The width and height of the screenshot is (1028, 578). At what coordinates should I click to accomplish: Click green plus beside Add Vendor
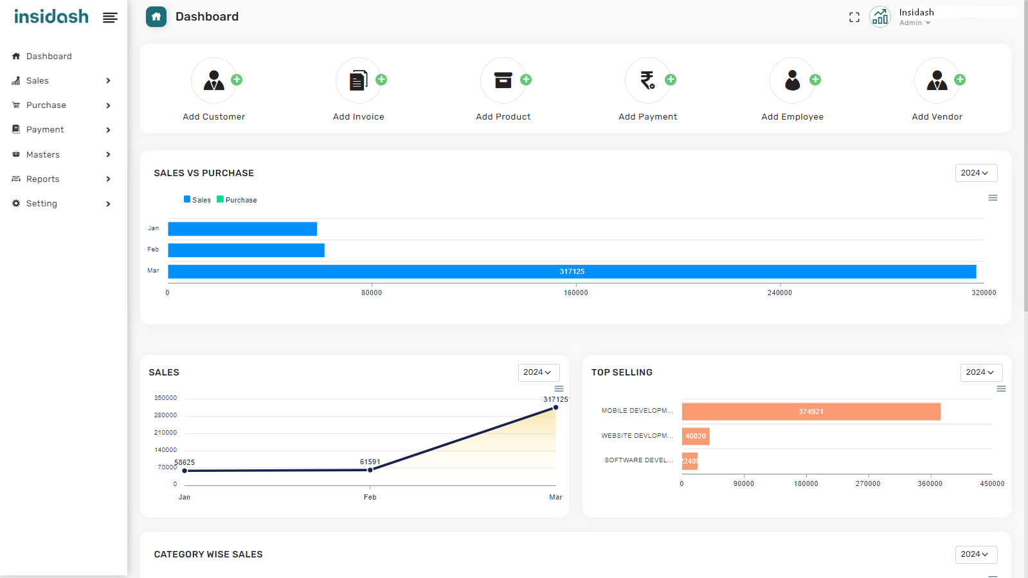click(960, 80)
